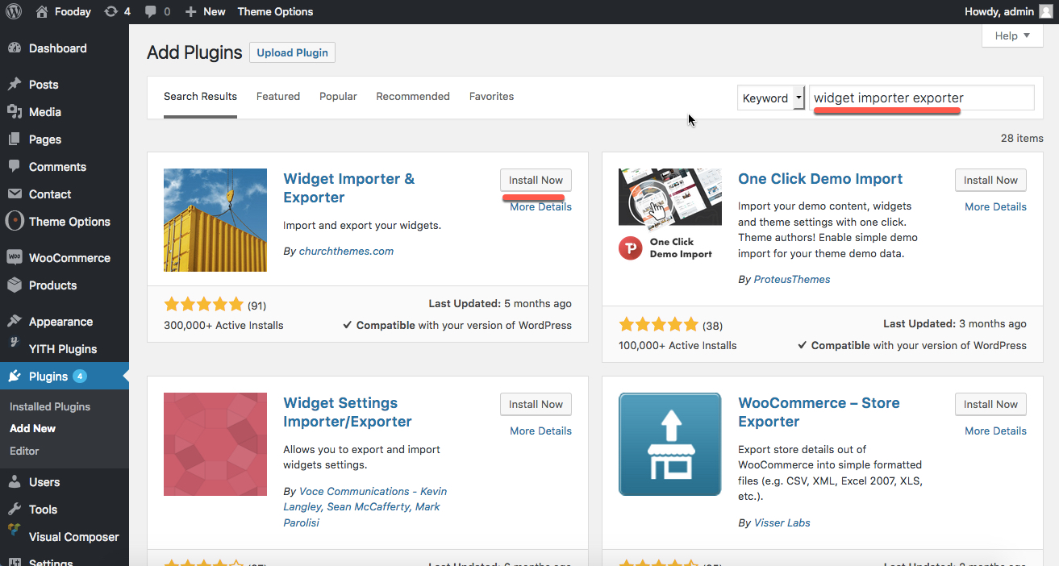Click the updates icon showing 4
The width and height of the screenshot is (1059, 566).
[110, 11]
